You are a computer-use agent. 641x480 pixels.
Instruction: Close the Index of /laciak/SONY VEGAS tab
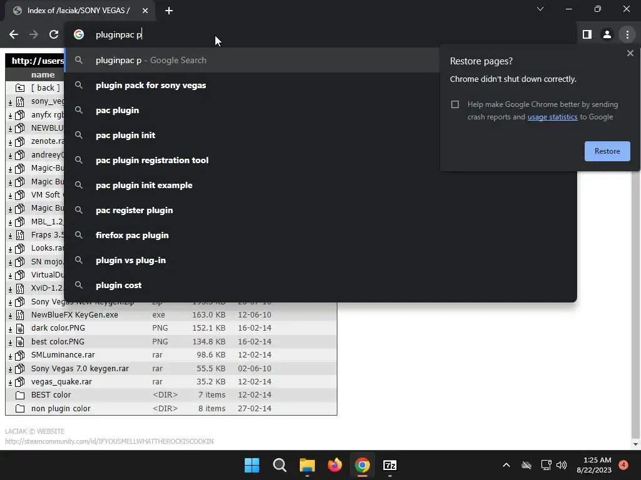pos(145,11)
